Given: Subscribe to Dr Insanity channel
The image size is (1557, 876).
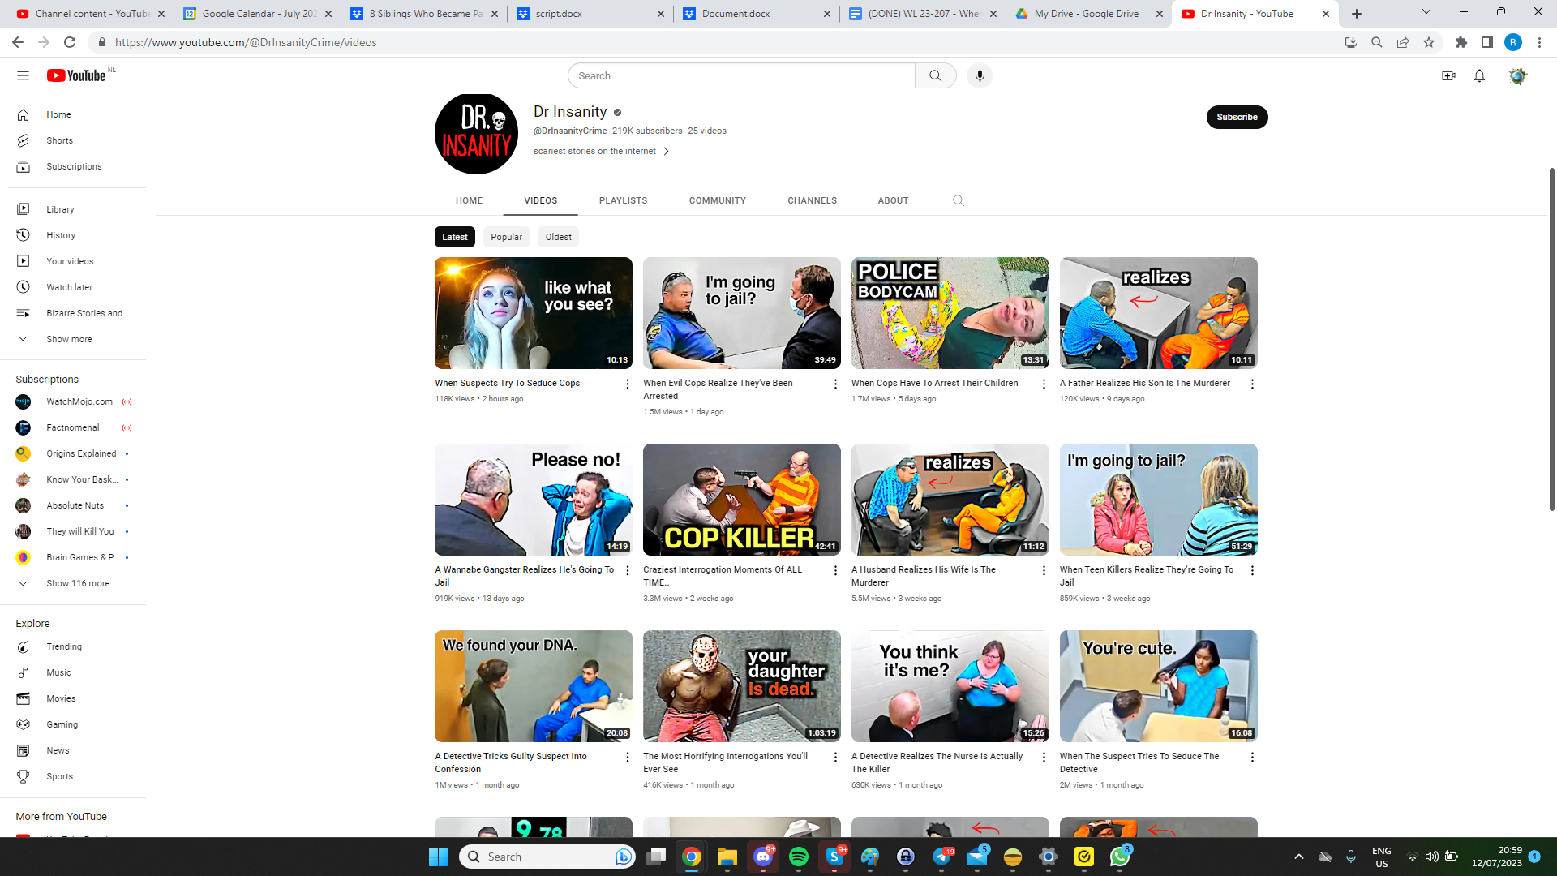Looking at the screenshot, I should coord(1237,117).
